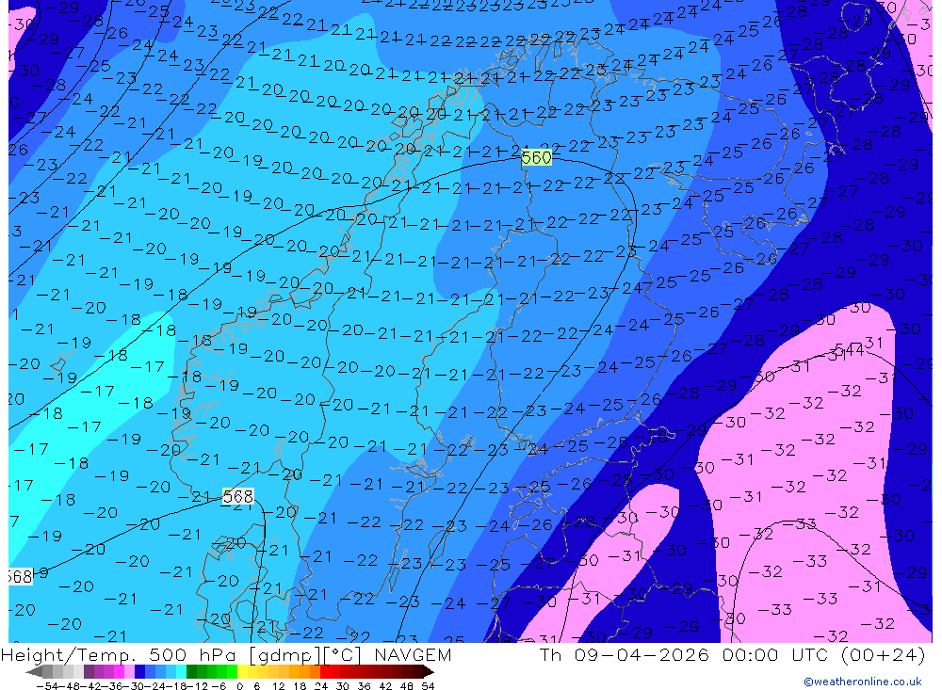Select the bright red legend swatch at 24

[x=325, y=672]
